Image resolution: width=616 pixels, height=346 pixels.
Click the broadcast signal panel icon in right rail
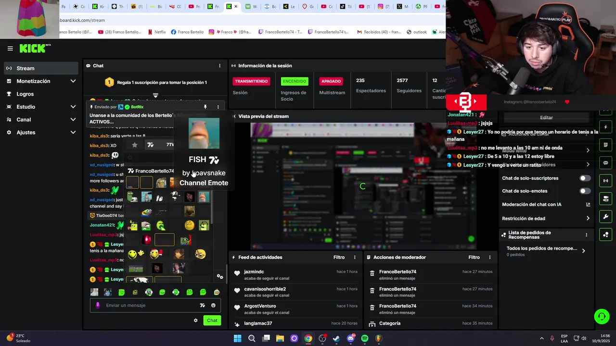pyautogui.click(x=605, y=181)
